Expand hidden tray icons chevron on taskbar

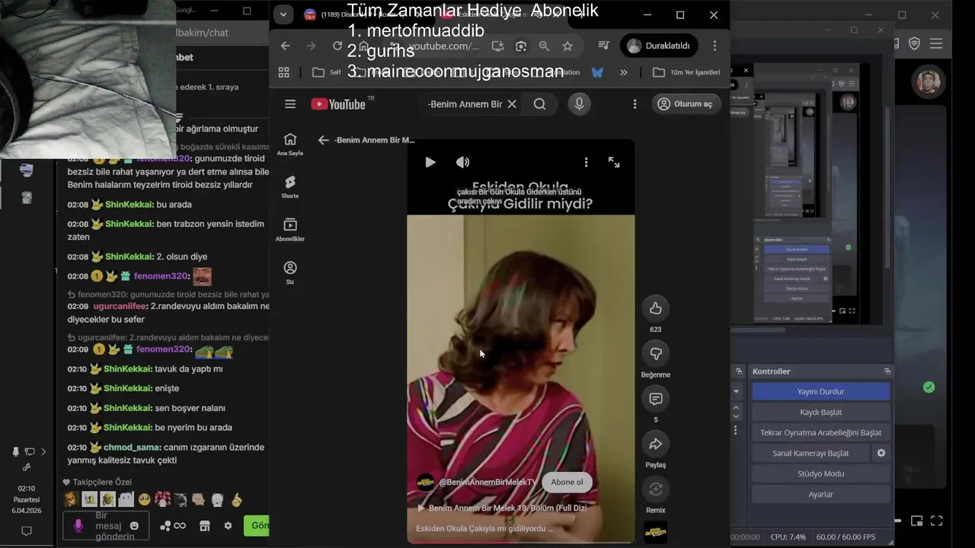tap(43, 451)
